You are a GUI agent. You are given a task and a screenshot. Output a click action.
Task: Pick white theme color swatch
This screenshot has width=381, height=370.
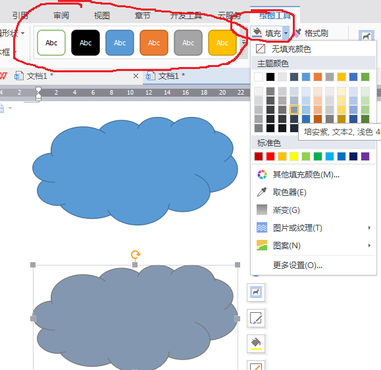pos(259,77)
